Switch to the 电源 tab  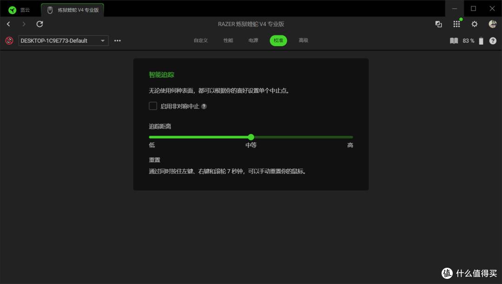coord(253,40)
